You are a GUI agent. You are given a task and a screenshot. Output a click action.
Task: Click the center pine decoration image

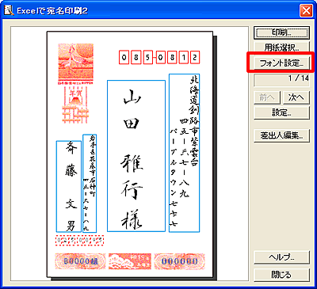click(x=130, y=261)
